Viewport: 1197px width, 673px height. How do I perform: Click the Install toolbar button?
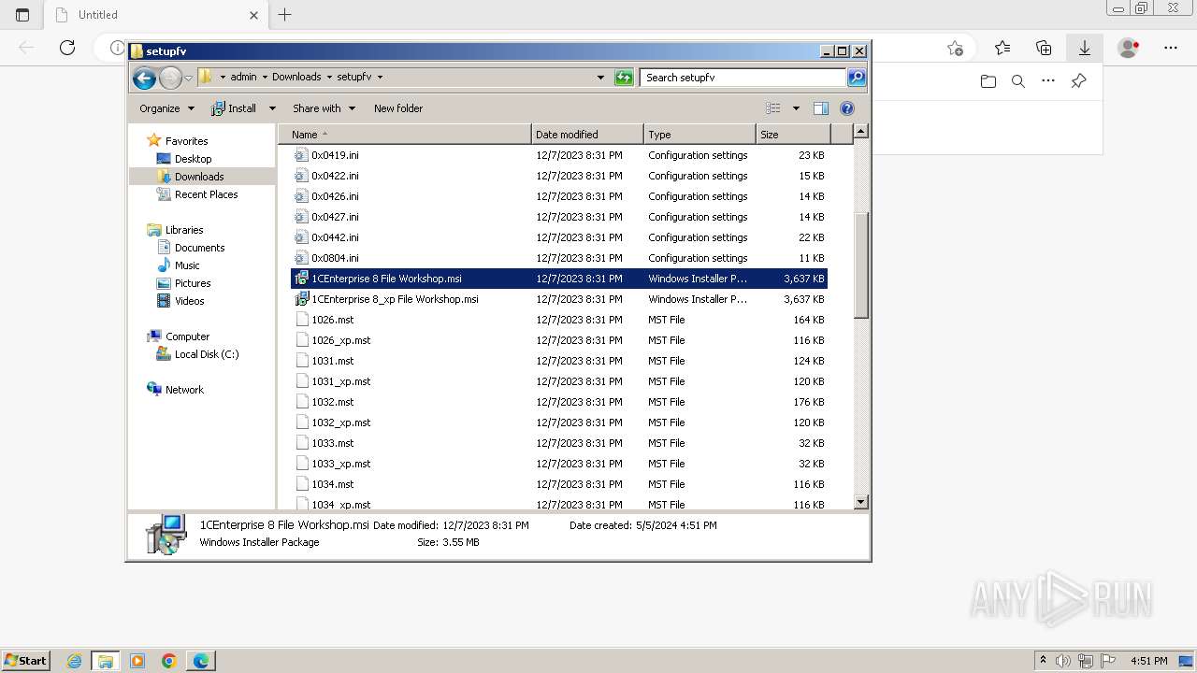[234, 108]
